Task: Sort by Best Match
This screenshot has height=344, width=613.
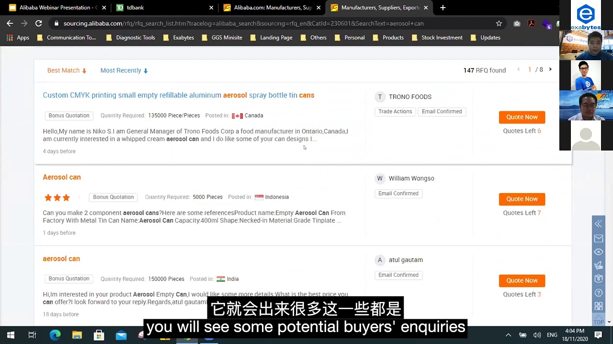Action: tap(67, 70)
